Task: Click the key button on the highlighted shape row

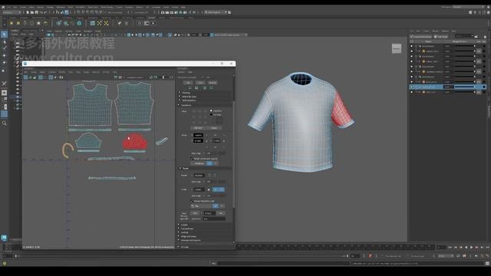Action: click(484, 87)
